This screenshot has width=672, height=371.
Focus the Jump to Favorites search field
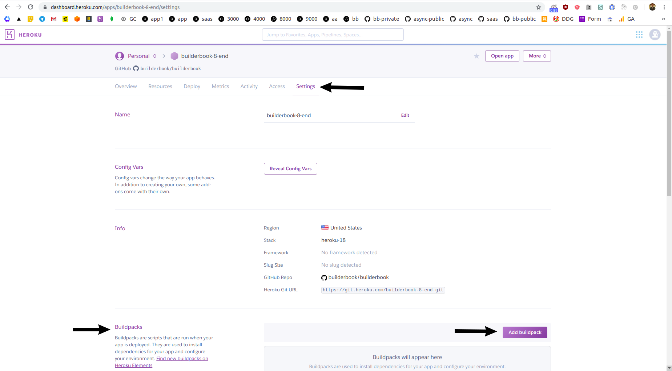[x=333, y=35]
